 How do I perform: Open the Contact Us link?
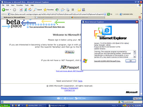click(x=69, y=90)
